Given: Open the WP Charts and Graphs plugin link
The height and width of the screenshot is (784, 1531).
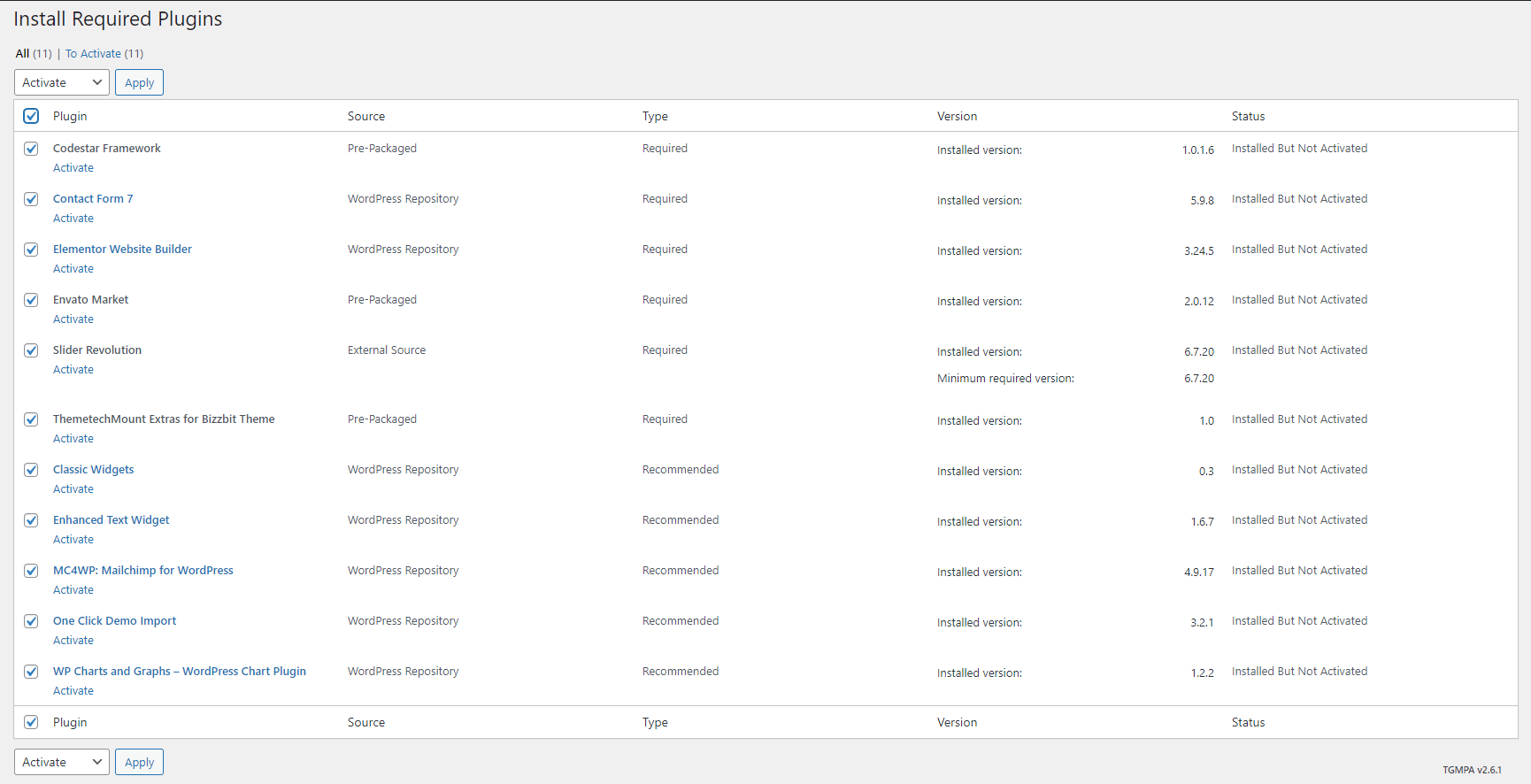Looking at the screenshot, I should coord(180,672).
